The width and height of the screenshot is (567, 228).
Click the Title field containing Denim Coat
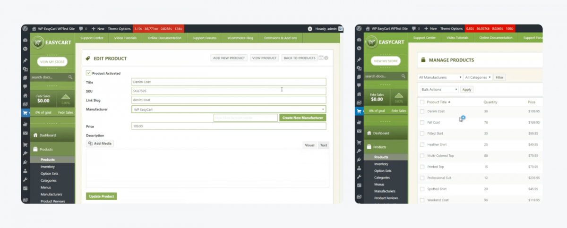(229, 82)
